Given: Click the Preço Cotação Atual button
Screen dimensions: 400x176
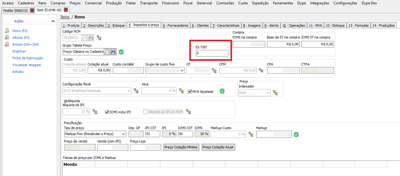Looking at the screenshot, I should (218, 147).
